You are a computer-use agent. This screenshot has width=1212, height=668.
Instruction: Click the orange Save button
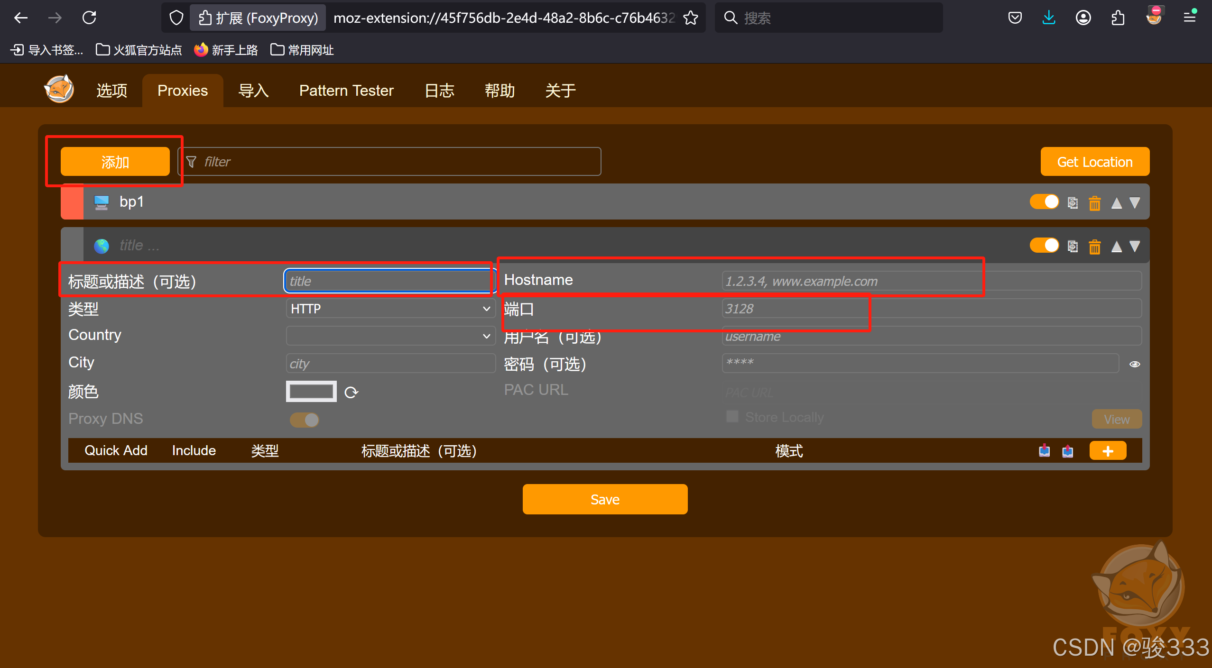click(605, 499)
